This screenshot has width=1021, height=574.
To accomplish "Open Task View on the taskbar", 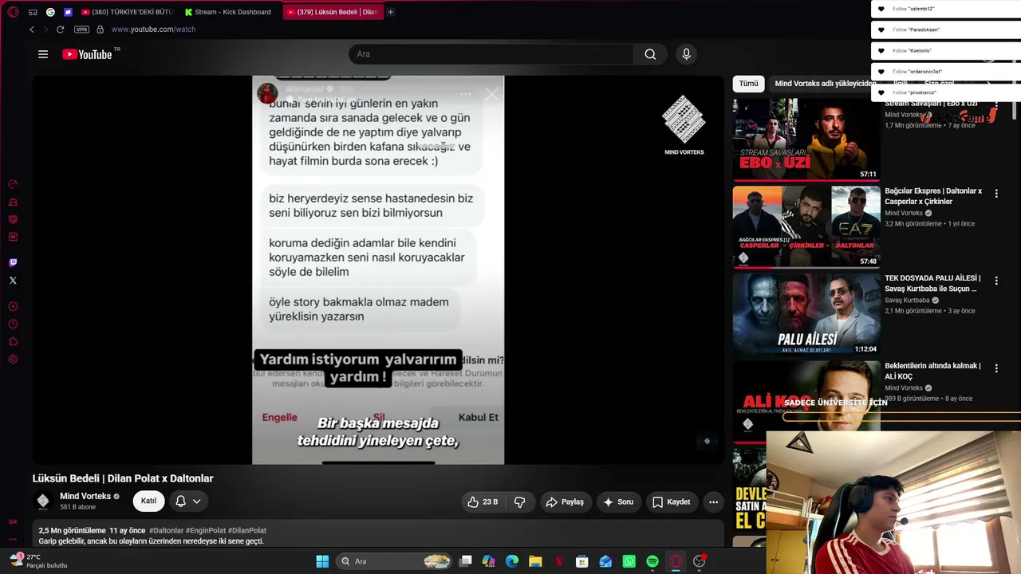I will click(466, 561).
